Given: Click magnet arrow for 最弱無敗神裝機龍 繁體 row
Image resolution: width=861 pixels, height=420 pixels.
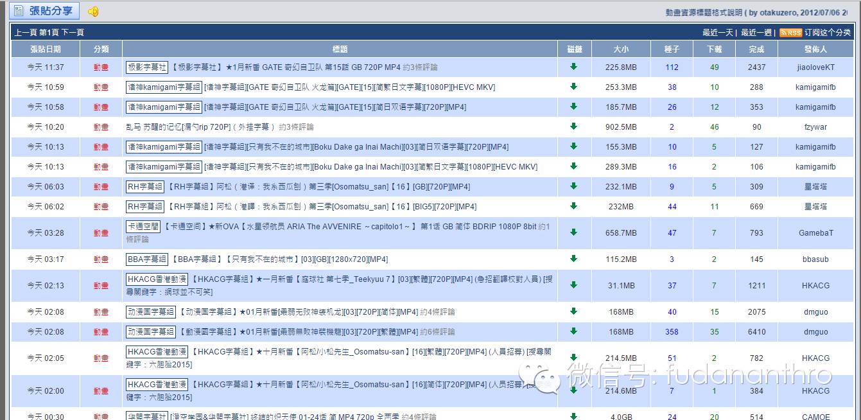Looking at the screenshot, I should click(x=573, y=331).
